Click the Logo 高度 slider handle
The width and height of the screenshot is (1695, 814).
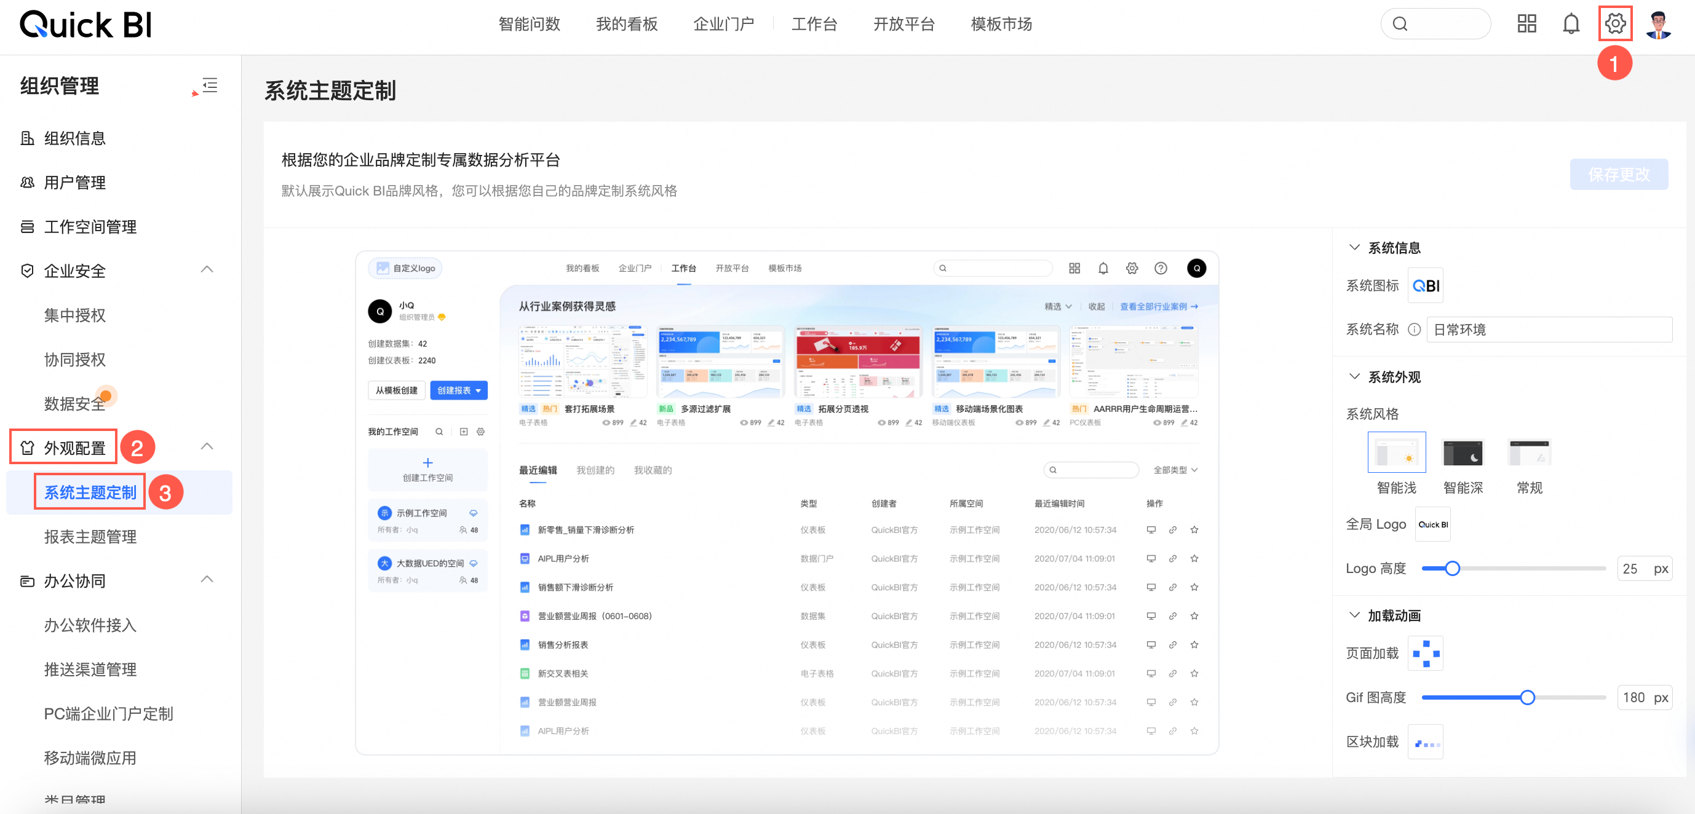pos(1452,569)
